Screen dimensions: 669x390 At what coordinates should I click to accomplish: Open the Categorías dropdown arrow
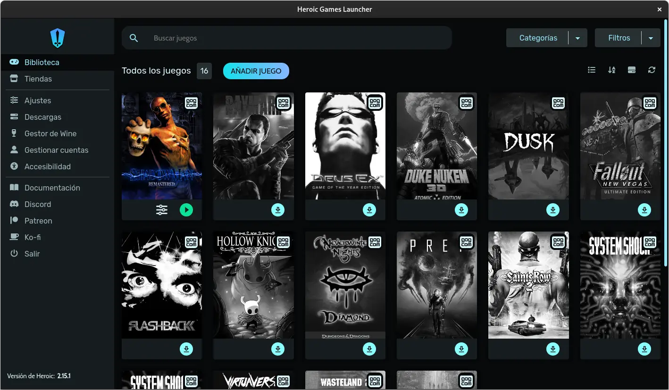click(577, 38)
